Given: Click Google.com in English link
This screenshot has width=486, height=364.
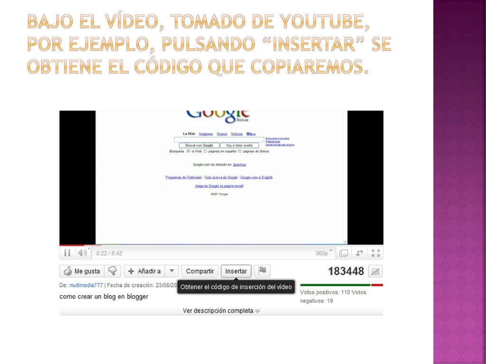Looking at the screenshot, I should pyautogui.click(x=256, y=177).
